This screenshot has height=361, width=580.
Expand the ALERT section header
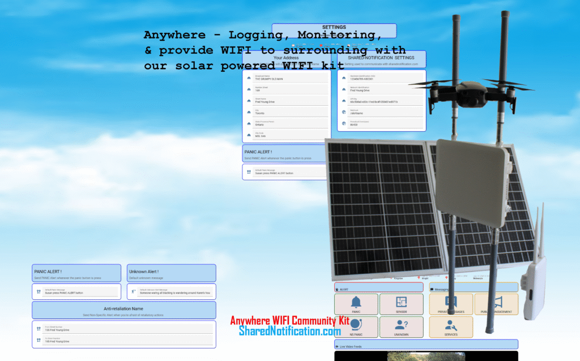coord(378,287)
